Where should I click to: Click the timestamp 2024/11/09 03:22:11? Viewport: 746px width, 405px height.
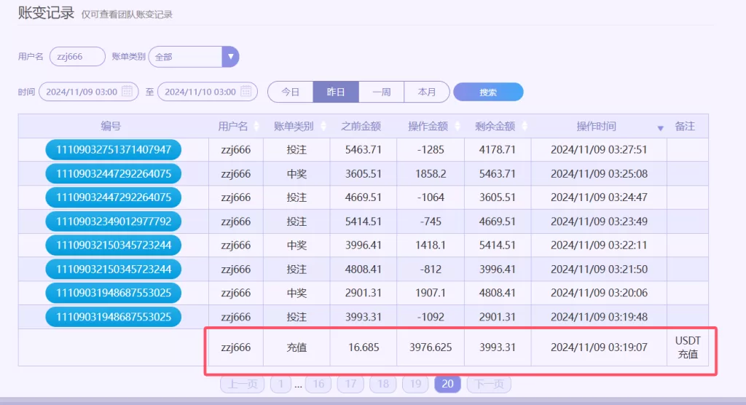[599, 245]
